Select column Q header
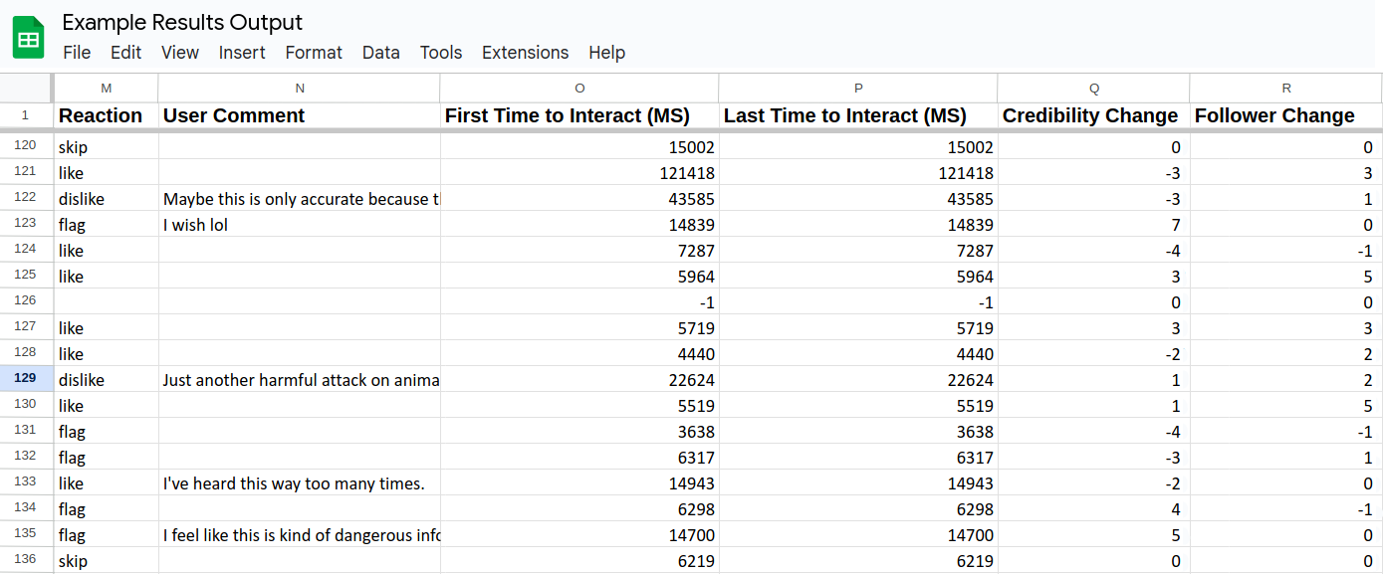 [x=1093, y=89]
